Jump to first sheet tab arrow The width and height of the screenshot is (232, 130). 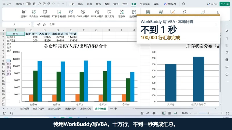[3, 109]
